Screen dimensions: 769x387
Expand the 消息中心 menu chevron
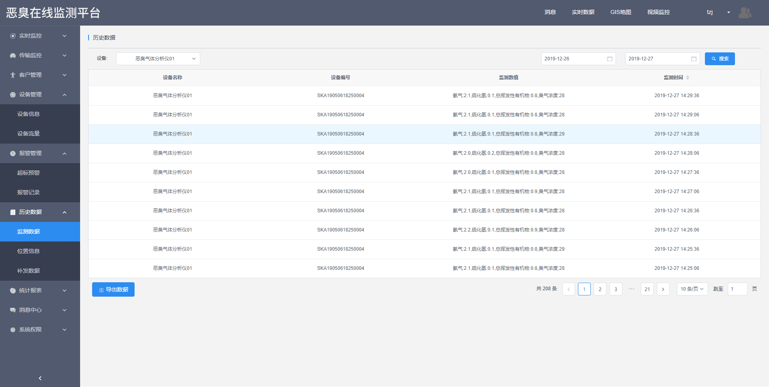64,310
